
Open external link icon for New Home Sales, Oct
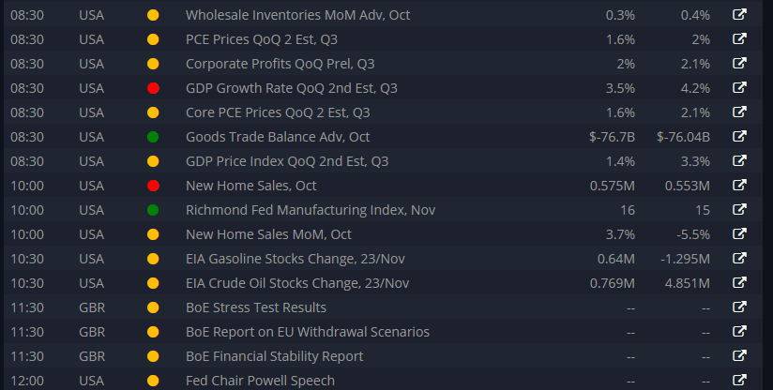coord(739,185)
